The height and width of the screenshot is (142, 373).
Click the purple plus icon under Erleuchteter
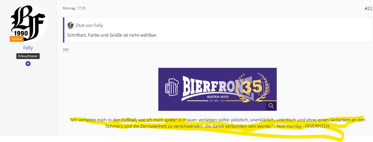click(28, 64)
